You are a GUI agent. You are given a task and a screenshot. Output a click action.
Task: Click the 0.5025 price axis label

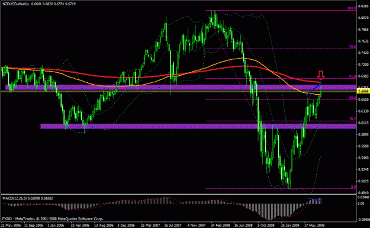[363, 181]
